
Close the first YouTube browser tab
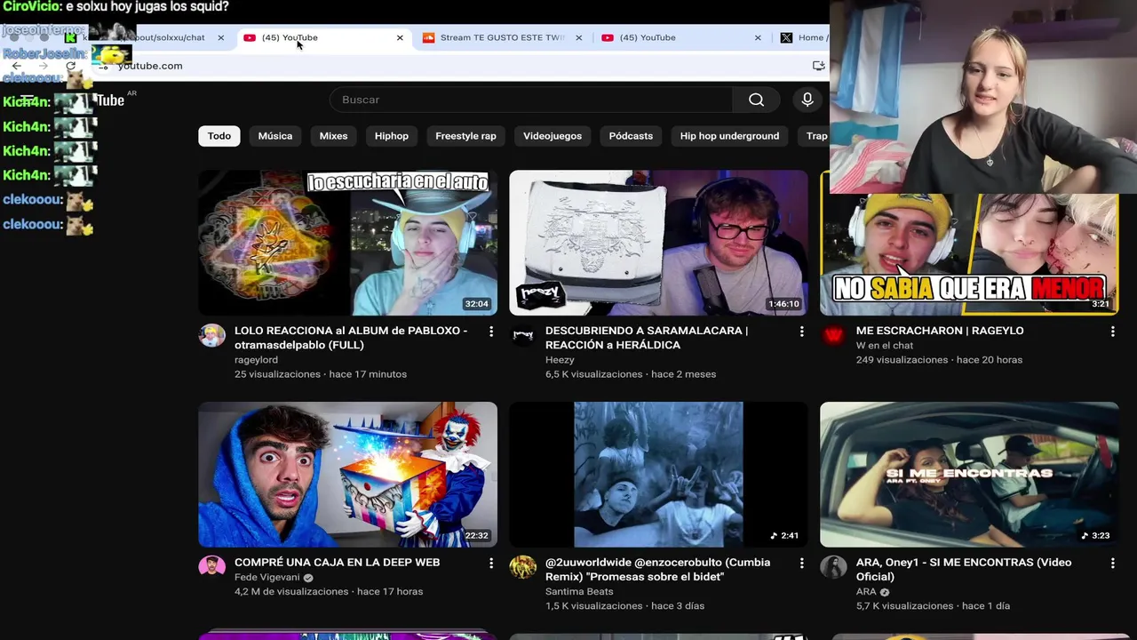coord(400,37)
